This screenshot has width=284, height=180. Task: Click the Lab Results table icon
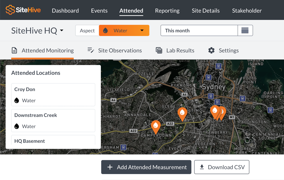click(159, 50)
